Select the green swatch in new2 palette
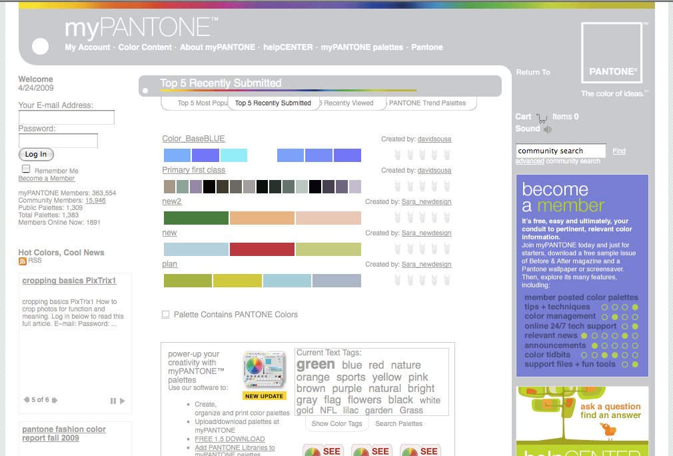Viewport: 673px width, 456px height. [196, 218]
